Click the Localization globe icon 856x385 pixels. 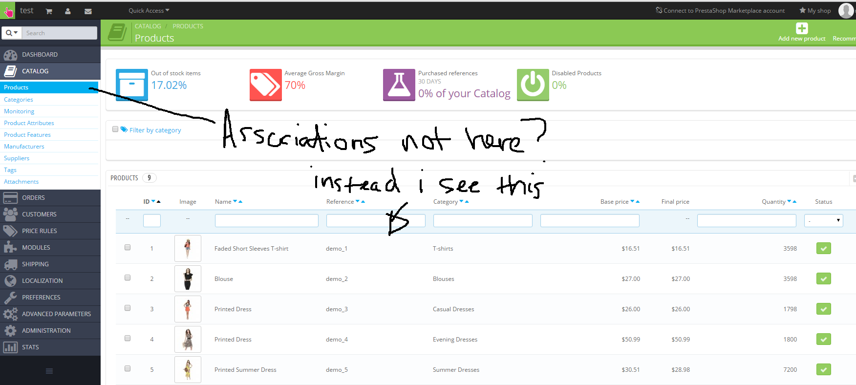pyautogui.click(x=10, y=281)
